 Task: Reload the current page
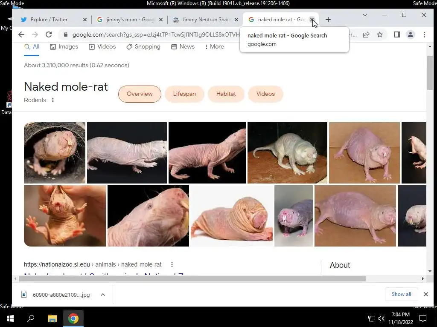(x=49, y=34)
